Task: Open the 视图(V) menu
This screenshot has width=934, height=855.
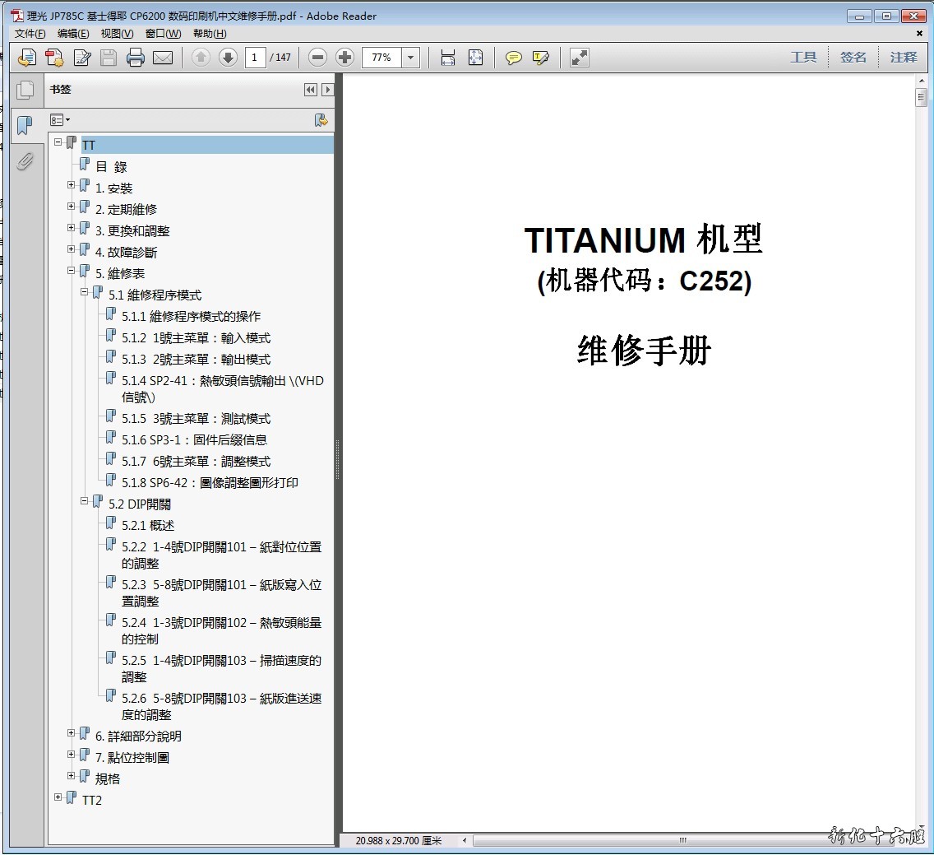Action: [117, 34]
